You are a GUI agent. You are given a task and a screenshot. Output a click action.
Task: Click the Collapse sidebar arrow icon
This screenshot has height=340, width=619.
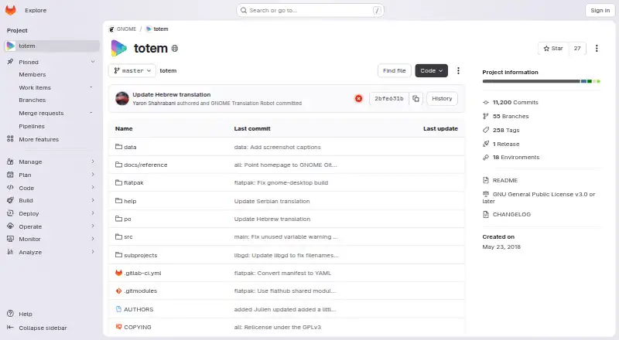10,328
